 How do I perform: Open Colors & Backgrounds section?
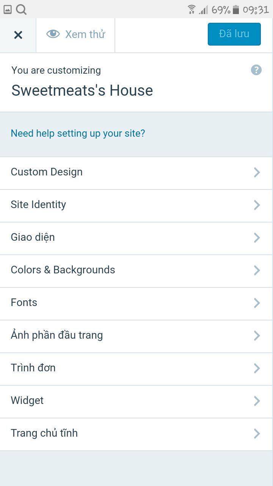(136, 271)
